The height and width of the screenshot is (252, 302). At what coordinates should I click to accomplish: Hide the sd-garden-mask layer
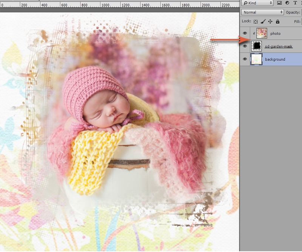245,46
